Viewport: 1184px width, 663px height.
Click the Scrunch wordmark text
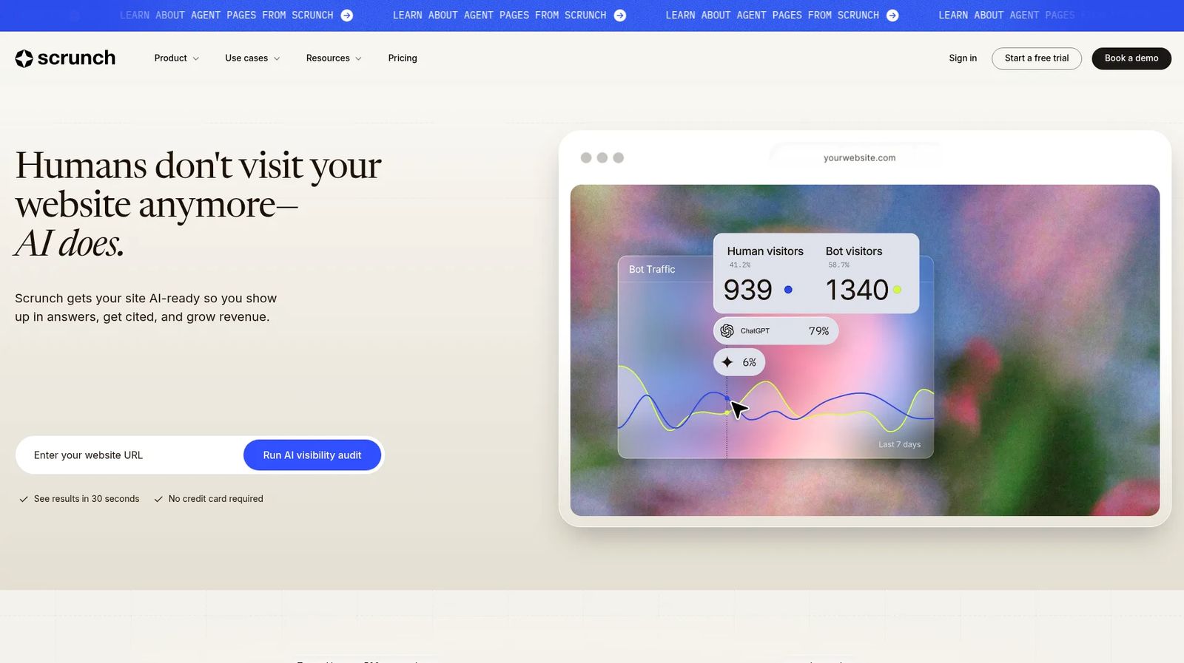pyautogui.click(x=76, y=58)
